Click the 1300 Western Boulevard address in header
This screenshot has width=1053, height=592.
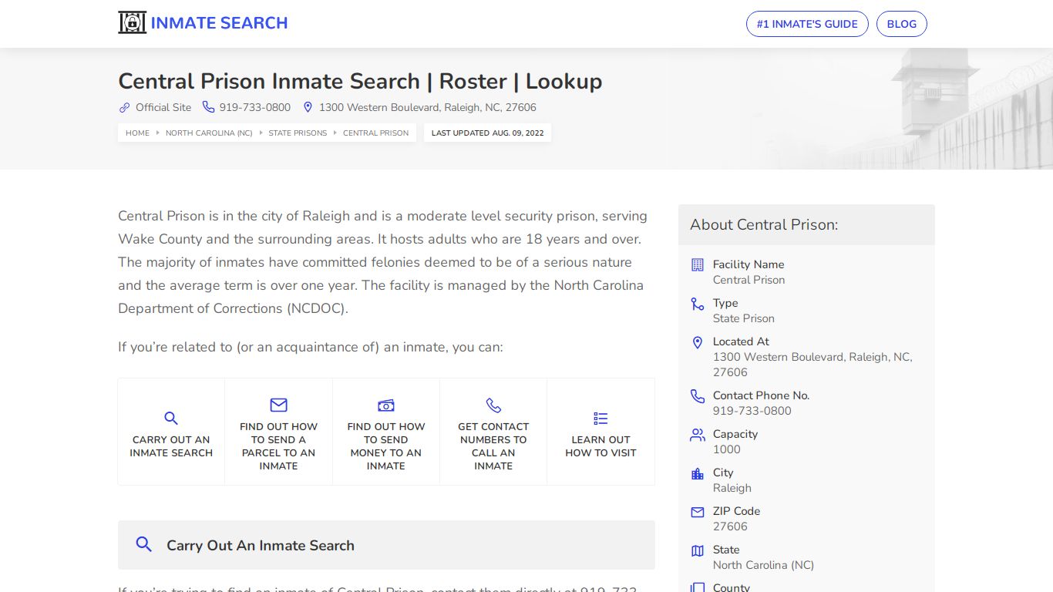(428, 107)
